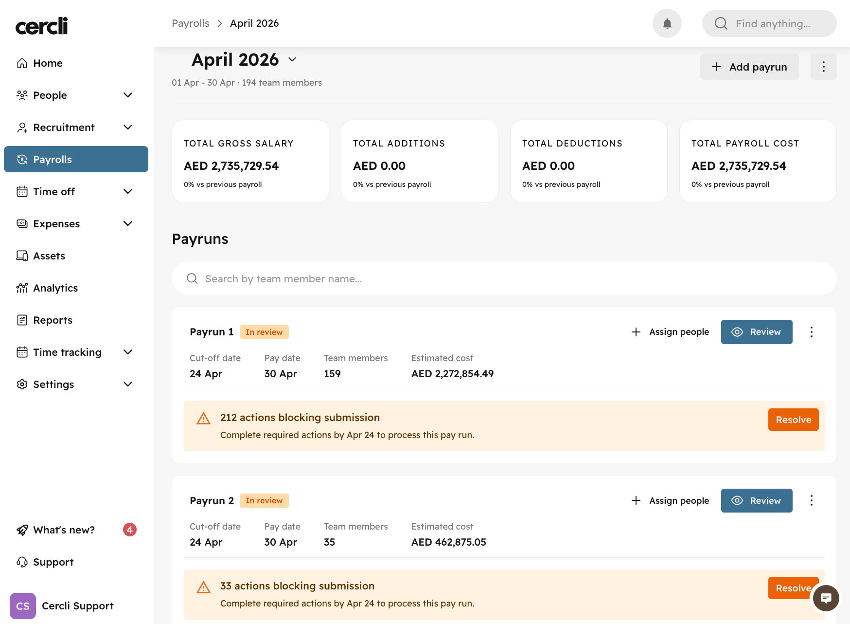Viewport: 850px width, 624px height.
Task: Click Review for Payrun 1
Action: [756, 332]
